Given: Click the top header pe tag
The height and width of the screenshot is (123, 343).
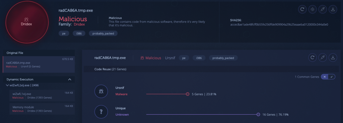Looking at the screenshot, I should (x=64, y=34).
